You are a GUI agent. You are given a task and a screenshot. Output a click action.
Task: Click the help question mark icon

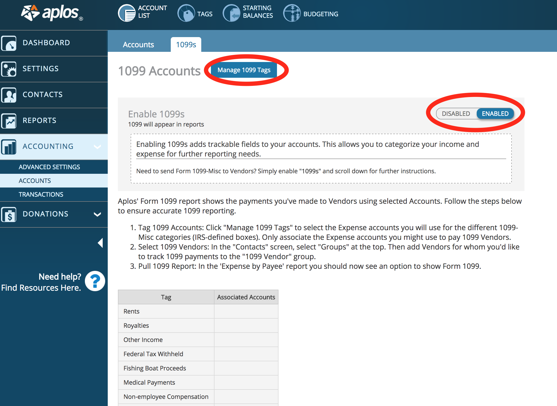pyautogui.click(x=95, y=281)
